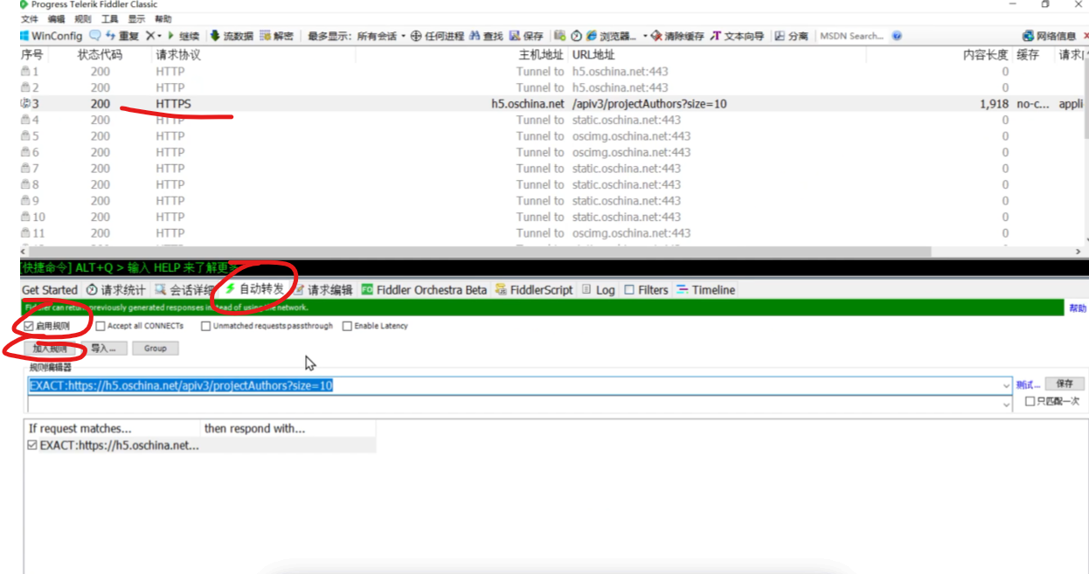Click the Go (继续) toolbar button
1089x574 pixels.
point(184,36)
